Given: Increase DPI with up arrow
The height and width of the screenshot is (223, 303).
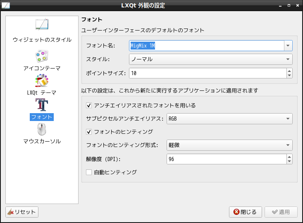Looking at the screenshot, I should tap(289, 157).
